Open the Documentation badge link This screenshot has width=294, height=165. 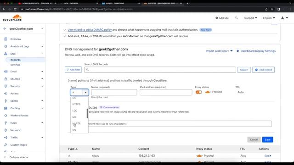[109, 107]
